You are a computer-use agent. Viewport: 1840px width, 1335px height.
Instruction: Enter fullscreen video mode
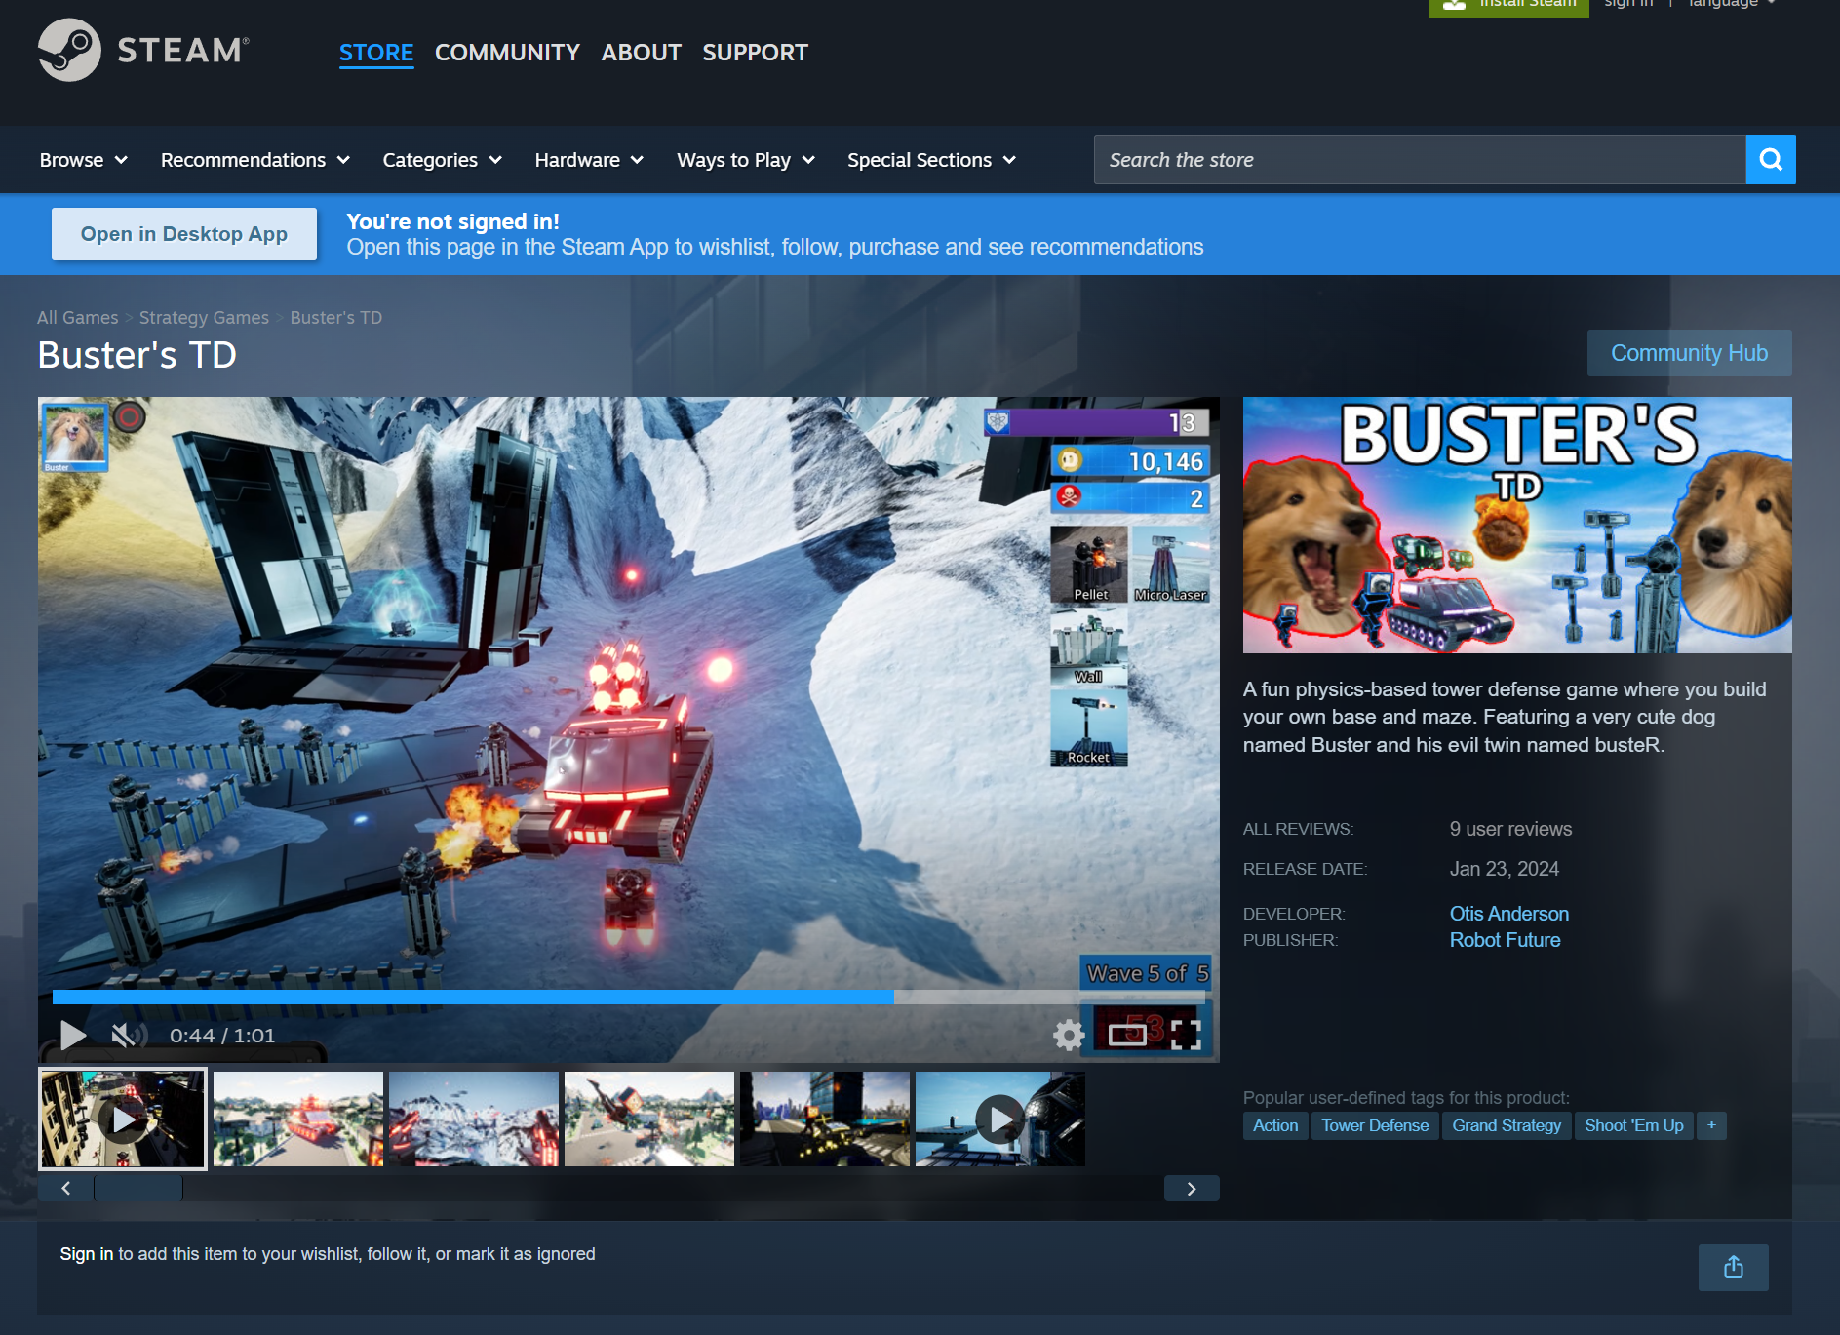point(1186,1035)
